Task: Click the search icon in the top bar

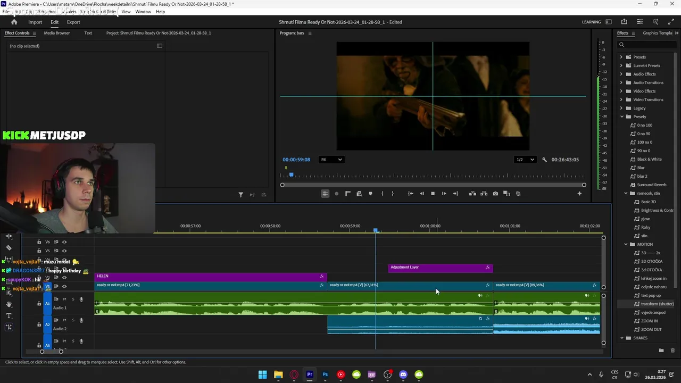Action: point(655,22)
